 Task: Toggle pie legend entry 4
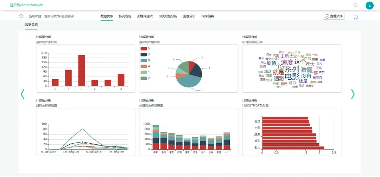click(x=145, y=66)
